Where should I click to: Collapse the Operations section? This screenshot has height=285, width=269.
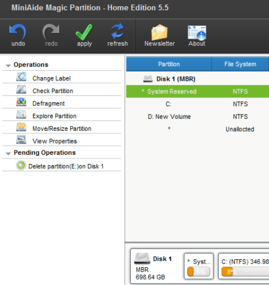coord(8,65)
